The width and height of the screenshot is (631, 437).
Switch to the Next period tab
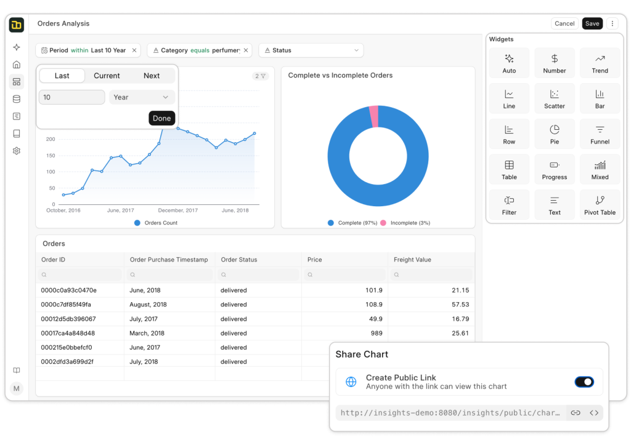[152, 76]
